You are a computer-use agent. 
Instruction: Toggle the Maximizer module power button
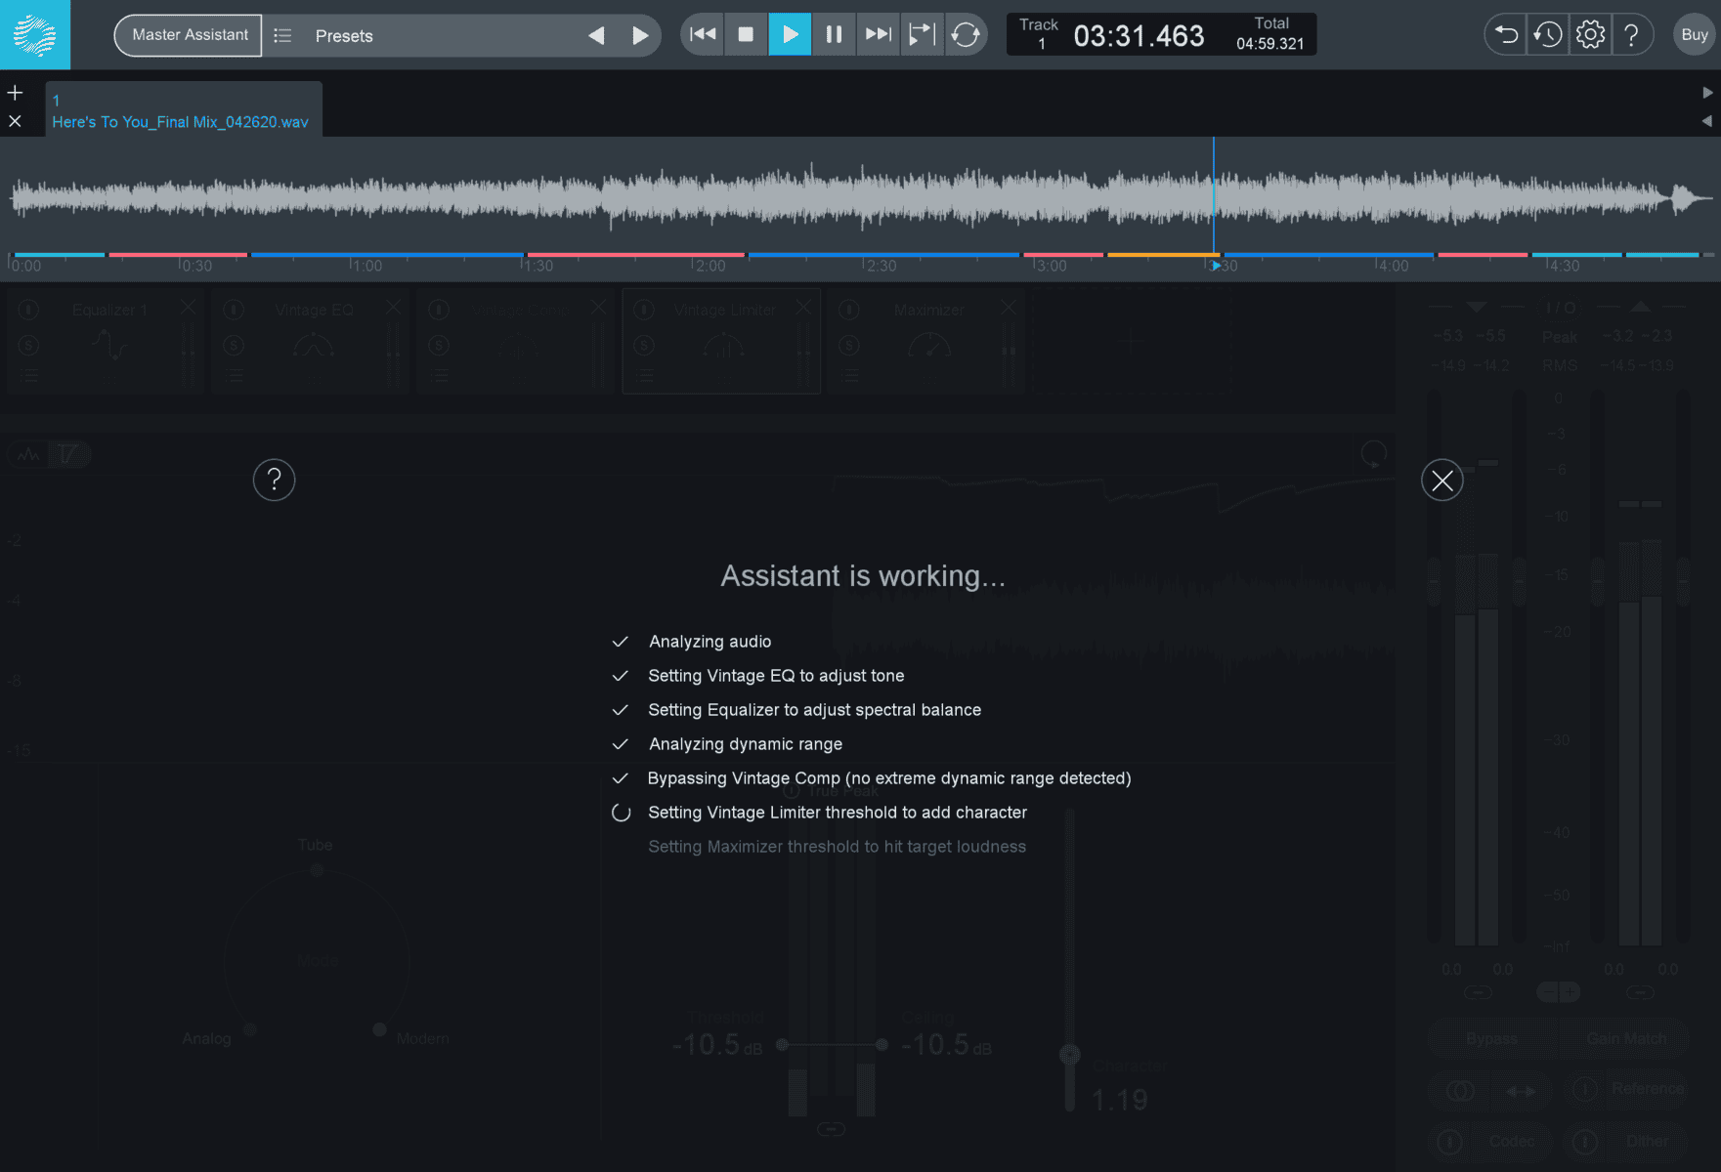[x=849, y=311]
